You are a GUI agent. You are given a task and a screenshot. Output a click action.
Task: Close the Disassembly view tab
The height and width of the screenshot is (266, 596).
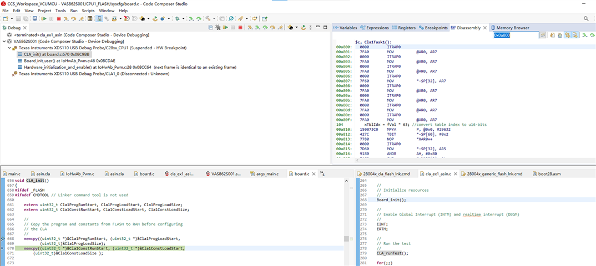(x=485, y=28)
